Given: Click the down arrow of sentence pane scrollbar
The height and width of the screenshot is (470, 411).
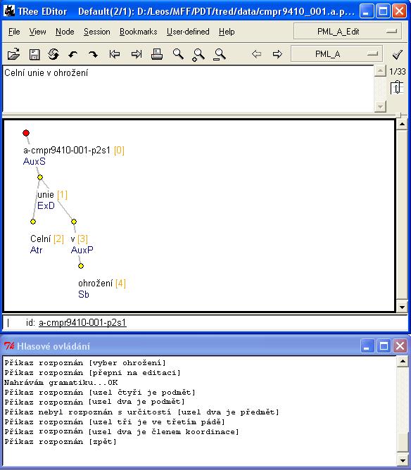Looking at the screenshot, I should tap(380, 106).
